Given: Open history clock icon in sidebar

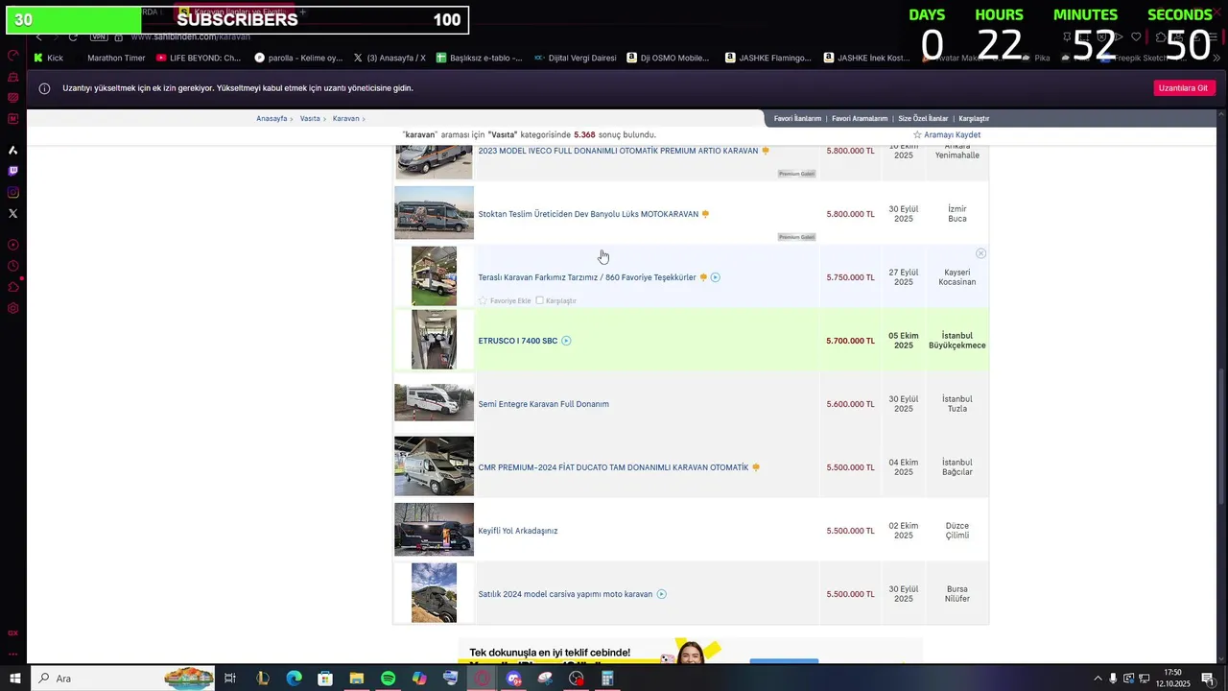Looking at the screenshot, I should click(x=12, y=266).
